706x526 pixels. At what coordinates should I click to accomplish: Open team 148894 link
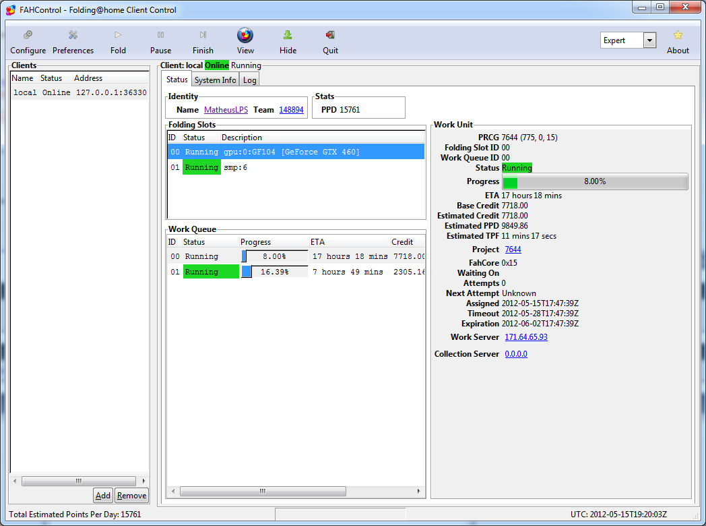[291, 109]
